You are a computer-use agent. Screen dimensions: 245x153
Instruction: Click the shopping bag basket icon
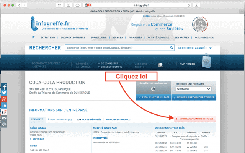click(x=206, y=61)
